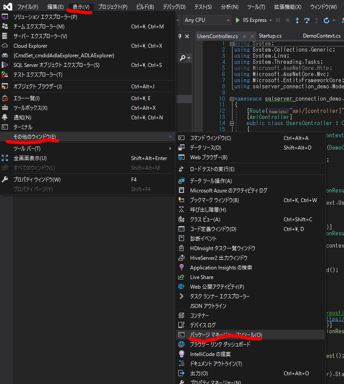Toggle the pin on UsersController.cs tab
The image size is (344, 384).
[x=244, y=36]
